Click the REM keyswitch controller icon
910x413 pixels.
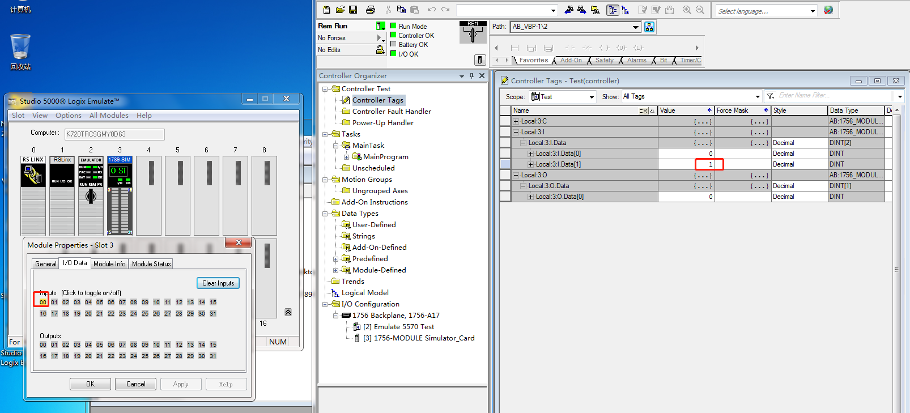tap(473, 32)
